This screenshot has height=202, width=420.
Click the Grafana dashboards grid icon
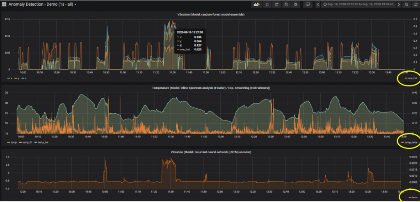click(4, 4)
